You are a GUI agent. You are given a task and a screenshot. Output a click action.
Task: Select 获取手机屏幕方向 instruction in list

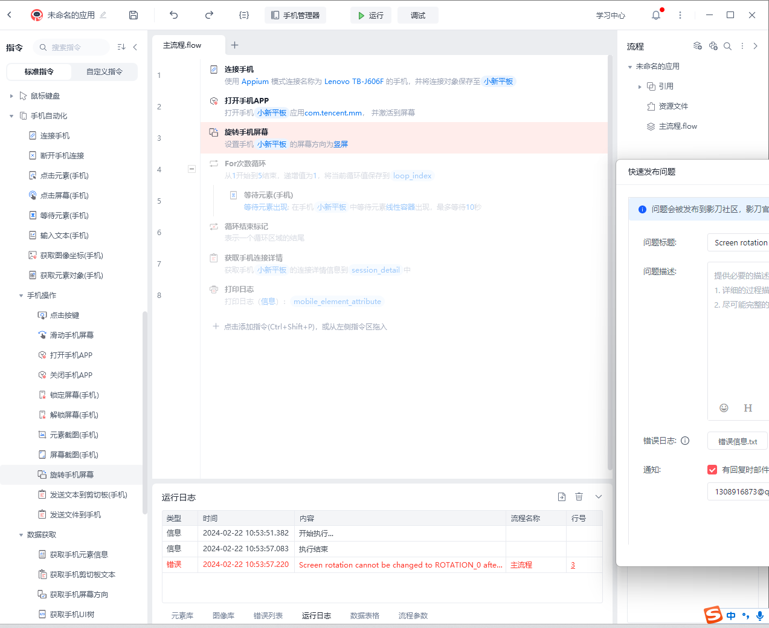click(79, 595)
